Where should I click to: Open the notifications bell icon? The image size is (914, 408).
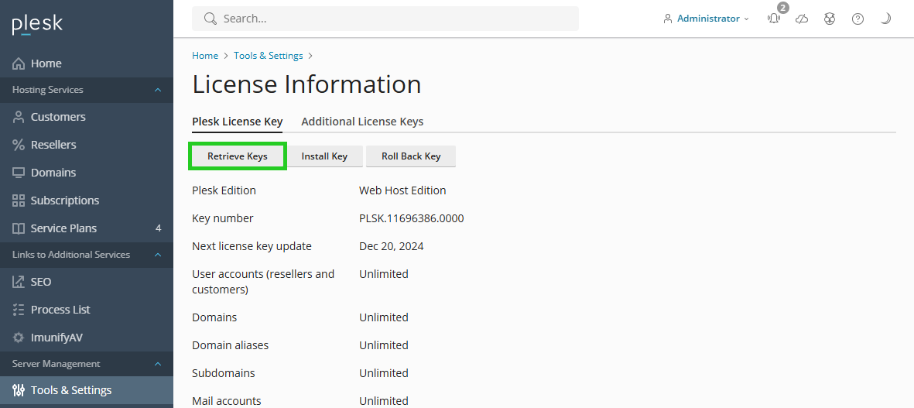point(774,19)
